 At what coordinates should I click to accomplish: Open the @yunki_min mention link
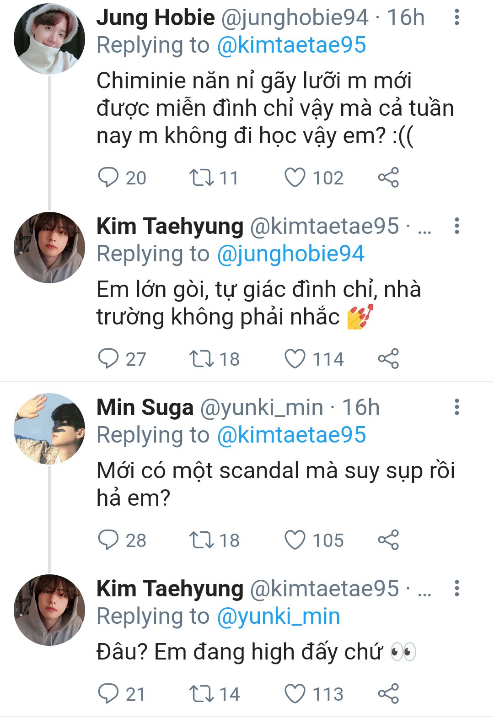tap(278, 616)
